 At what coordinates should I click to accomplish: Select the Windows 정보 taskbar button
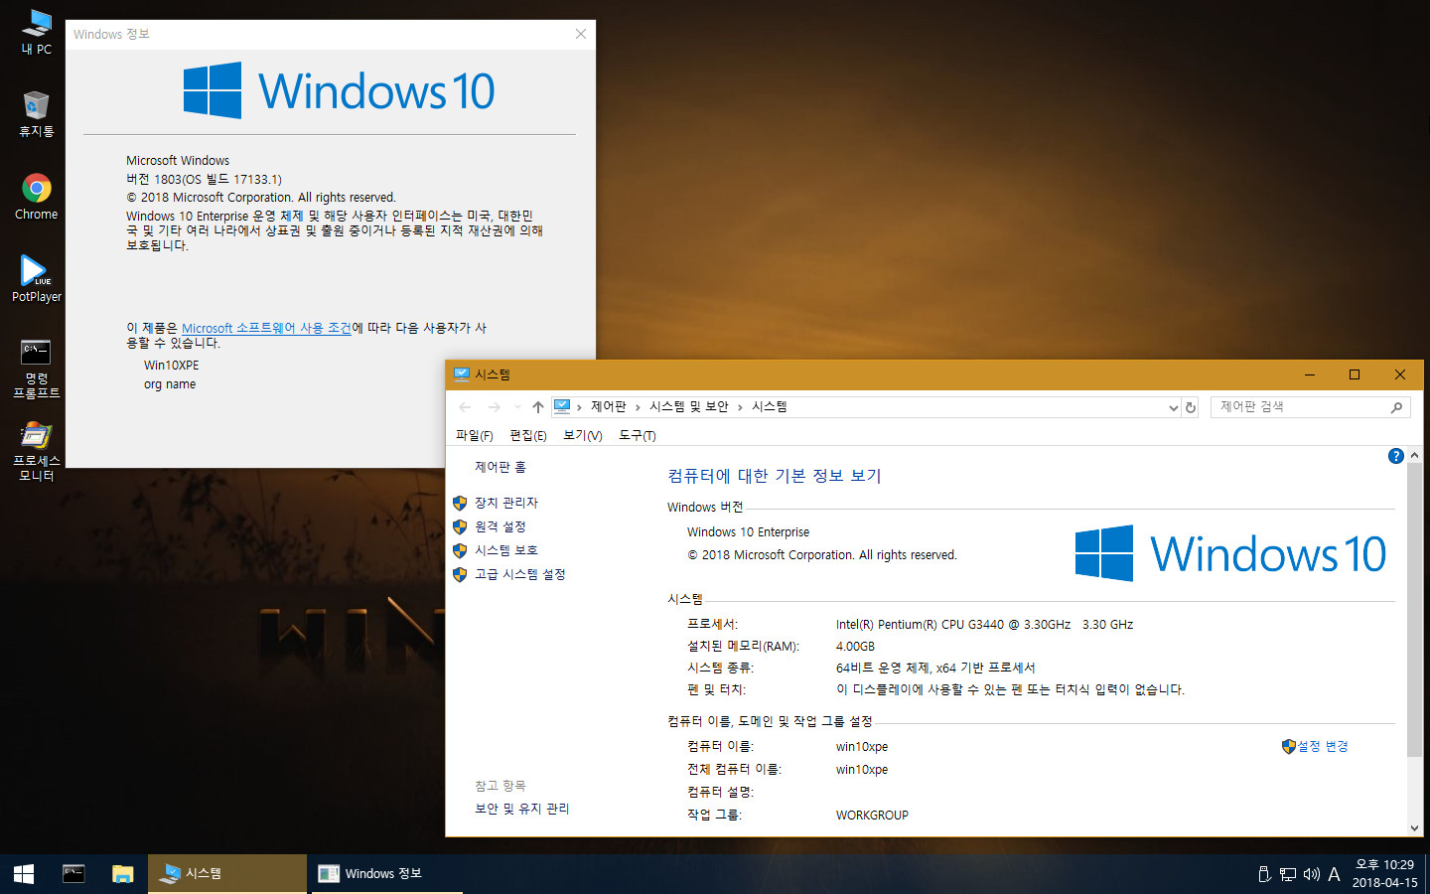pos(387,874)
